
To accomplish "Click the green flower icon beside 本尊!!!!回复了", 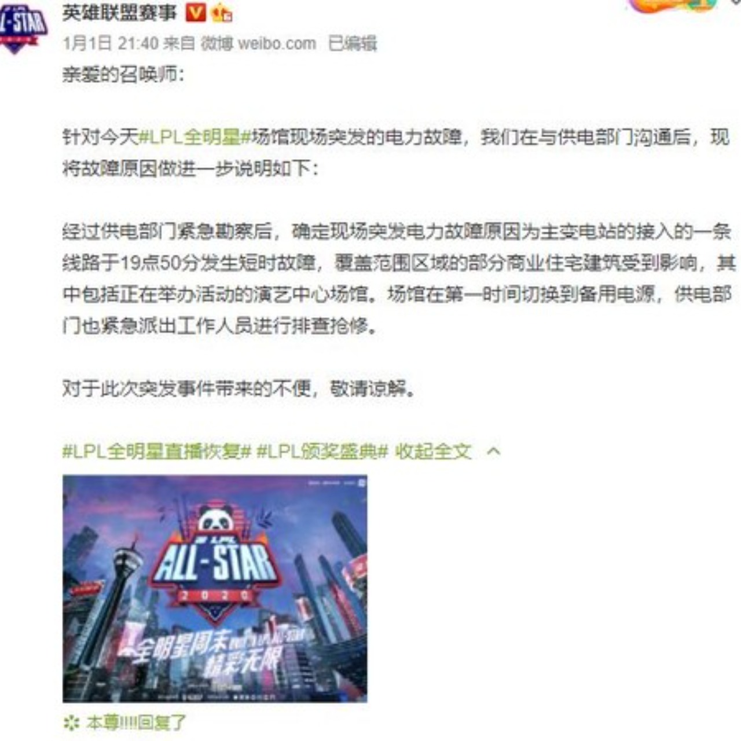I will 71,722.
